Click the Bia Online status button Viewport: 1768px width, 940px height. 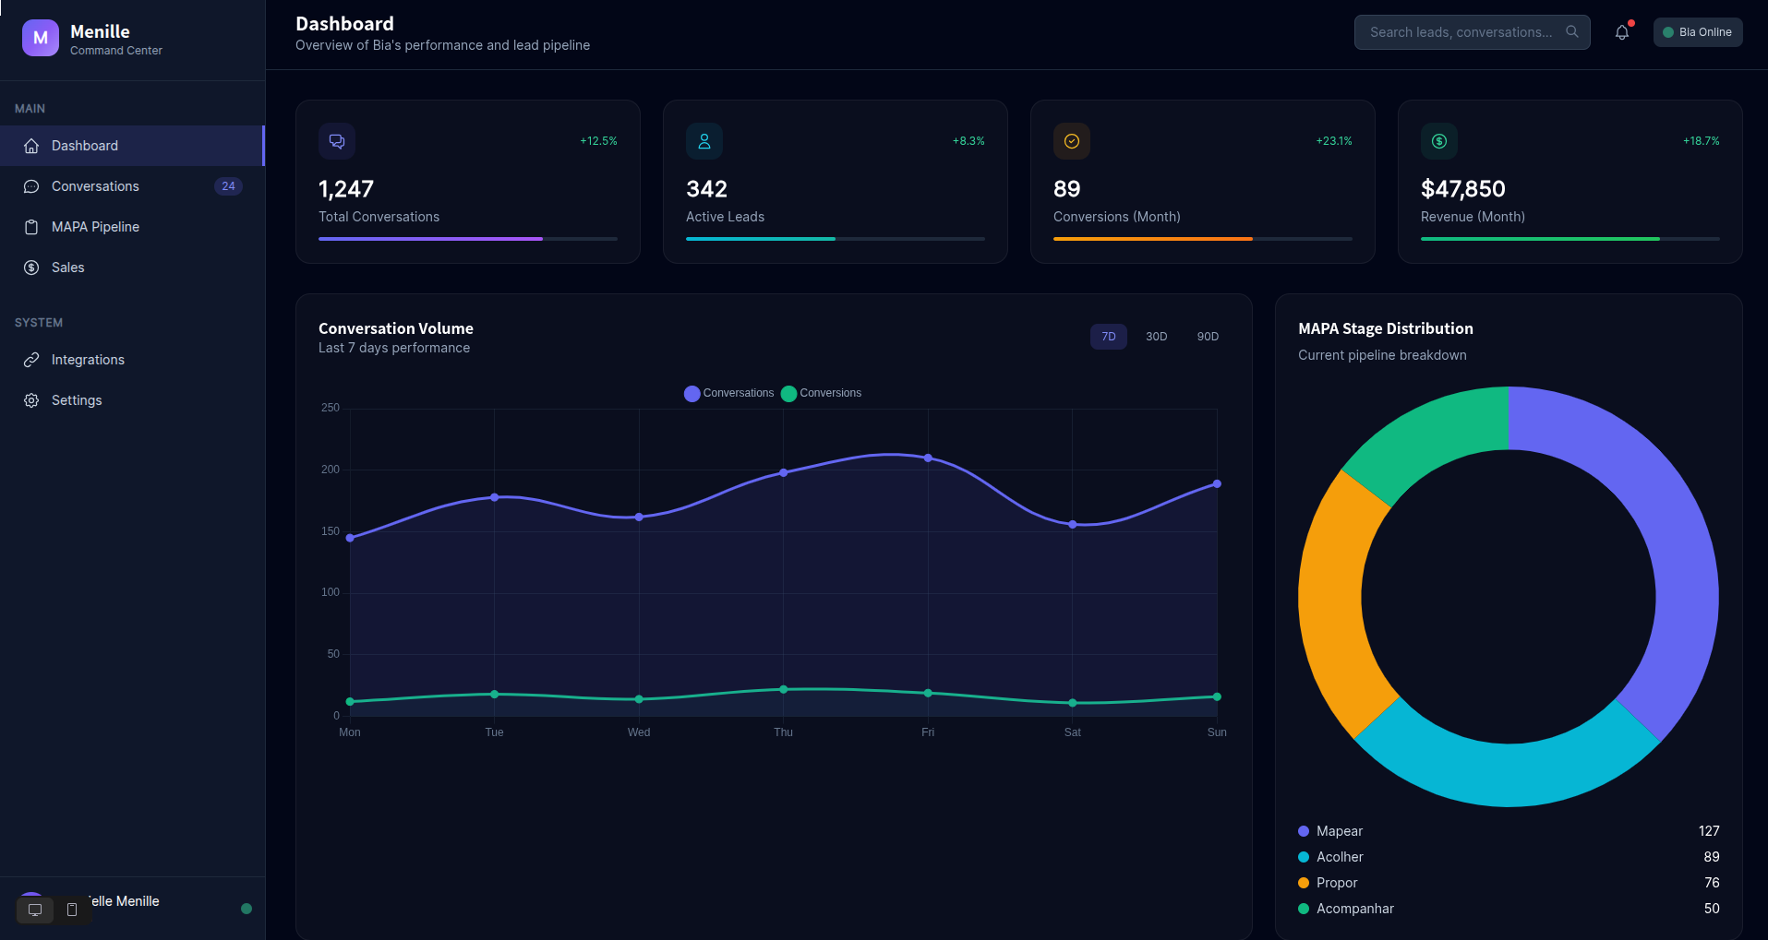(x=1698, y=32)
